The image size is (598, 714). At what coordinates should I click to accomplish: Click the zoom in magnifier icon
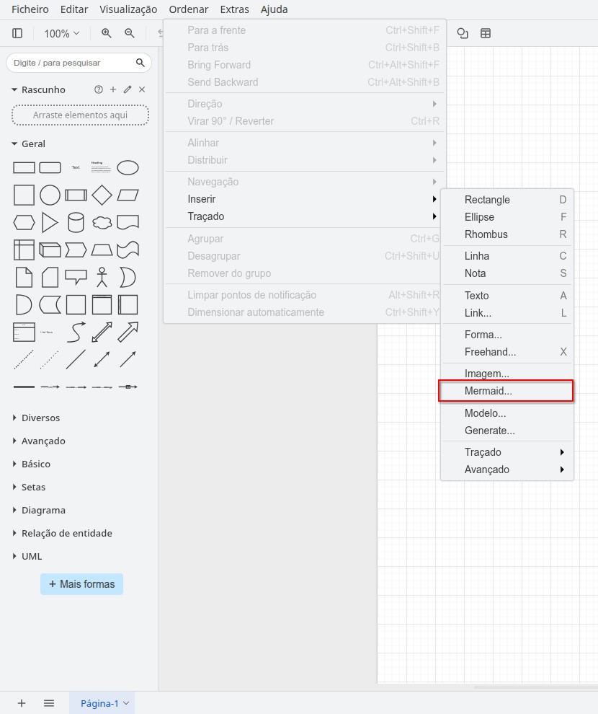[x=107, y=33]
